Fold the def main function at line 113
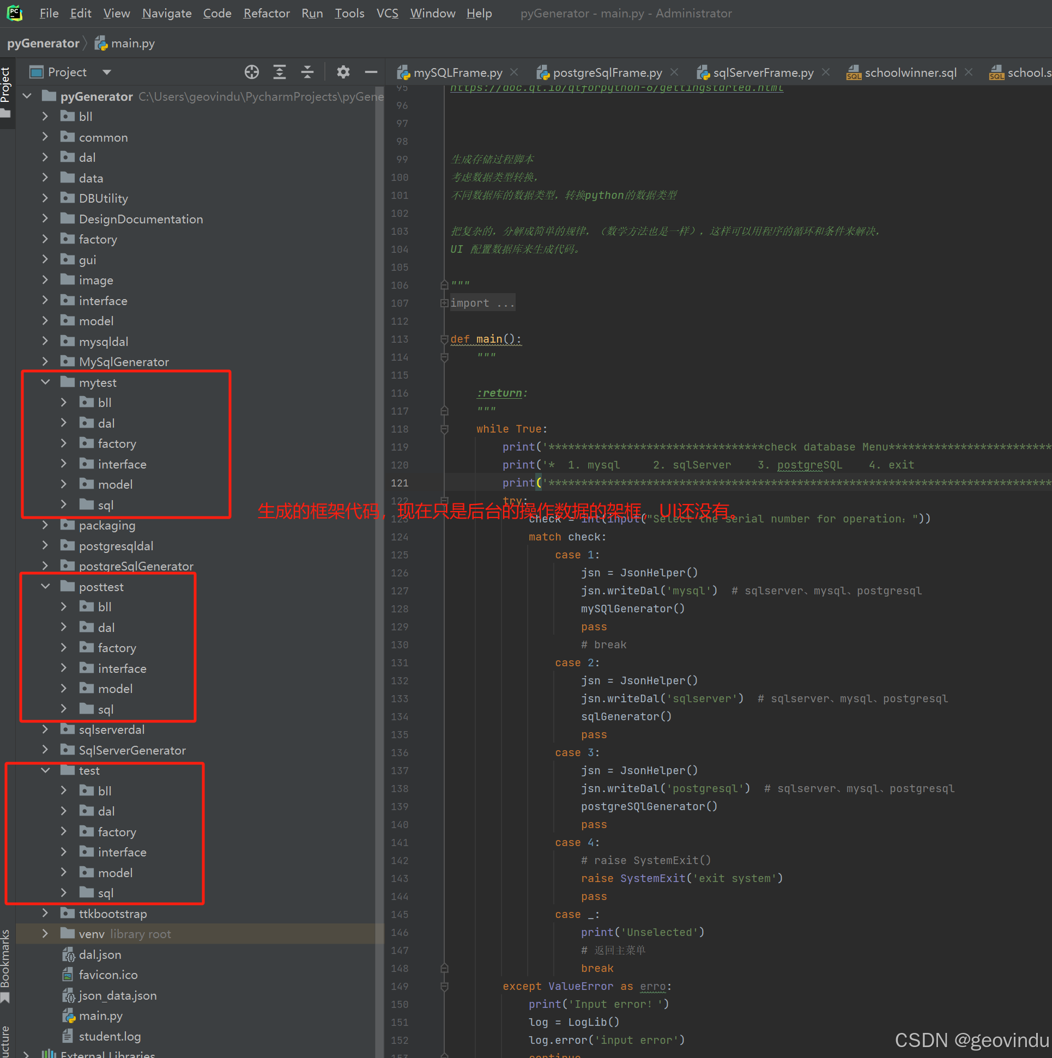1052x1058 pixels. pos(444,339)
